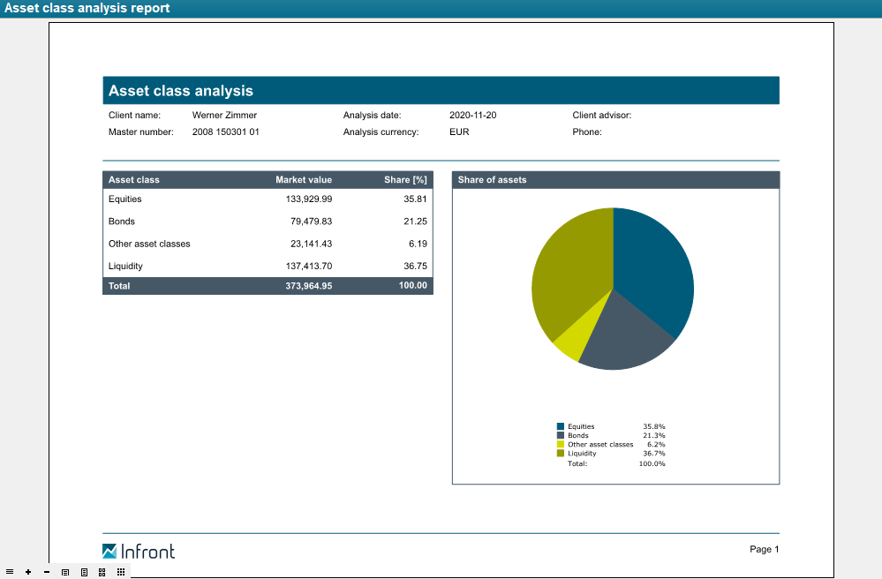Click the Share [%] column header
This screenshot has width=882, height=579.
click(405, 180)
